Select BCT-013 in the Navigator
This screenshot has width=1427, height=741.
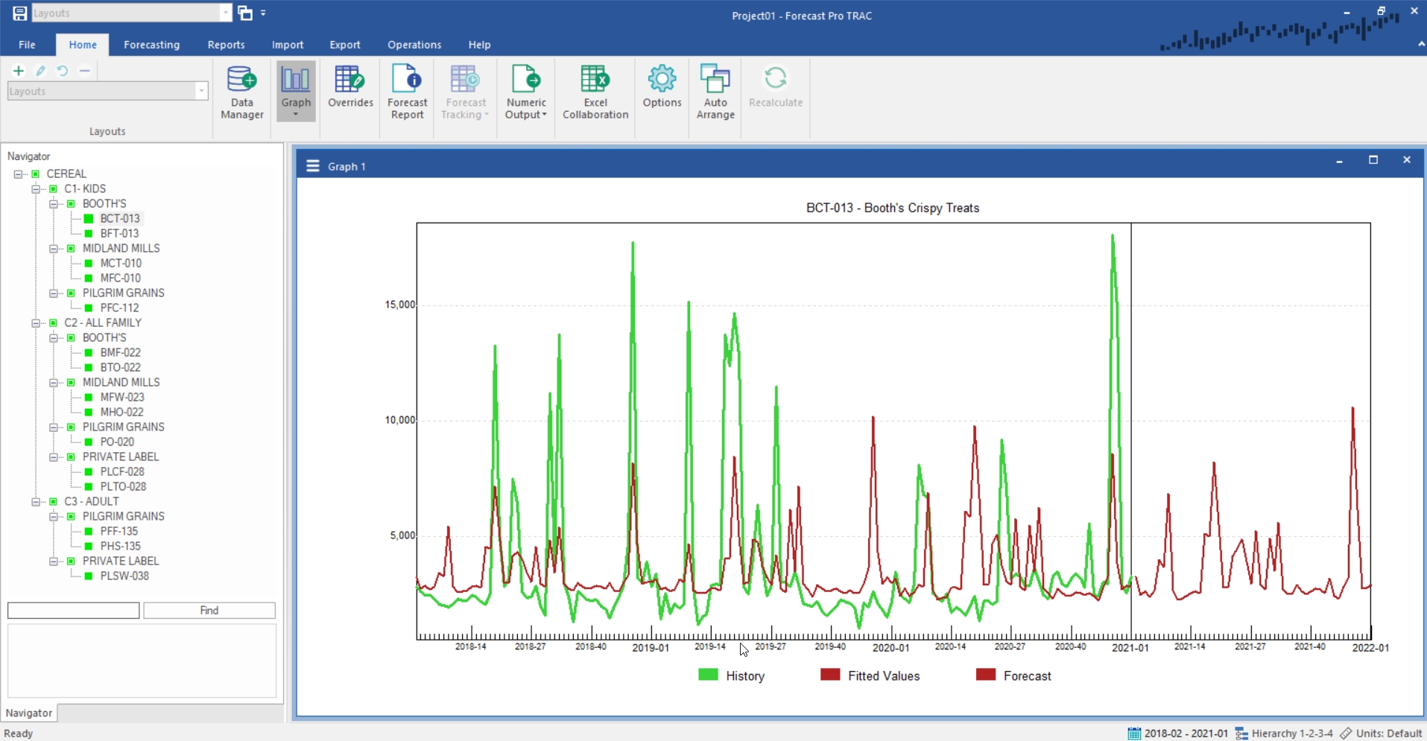click(x=120, y=218)
